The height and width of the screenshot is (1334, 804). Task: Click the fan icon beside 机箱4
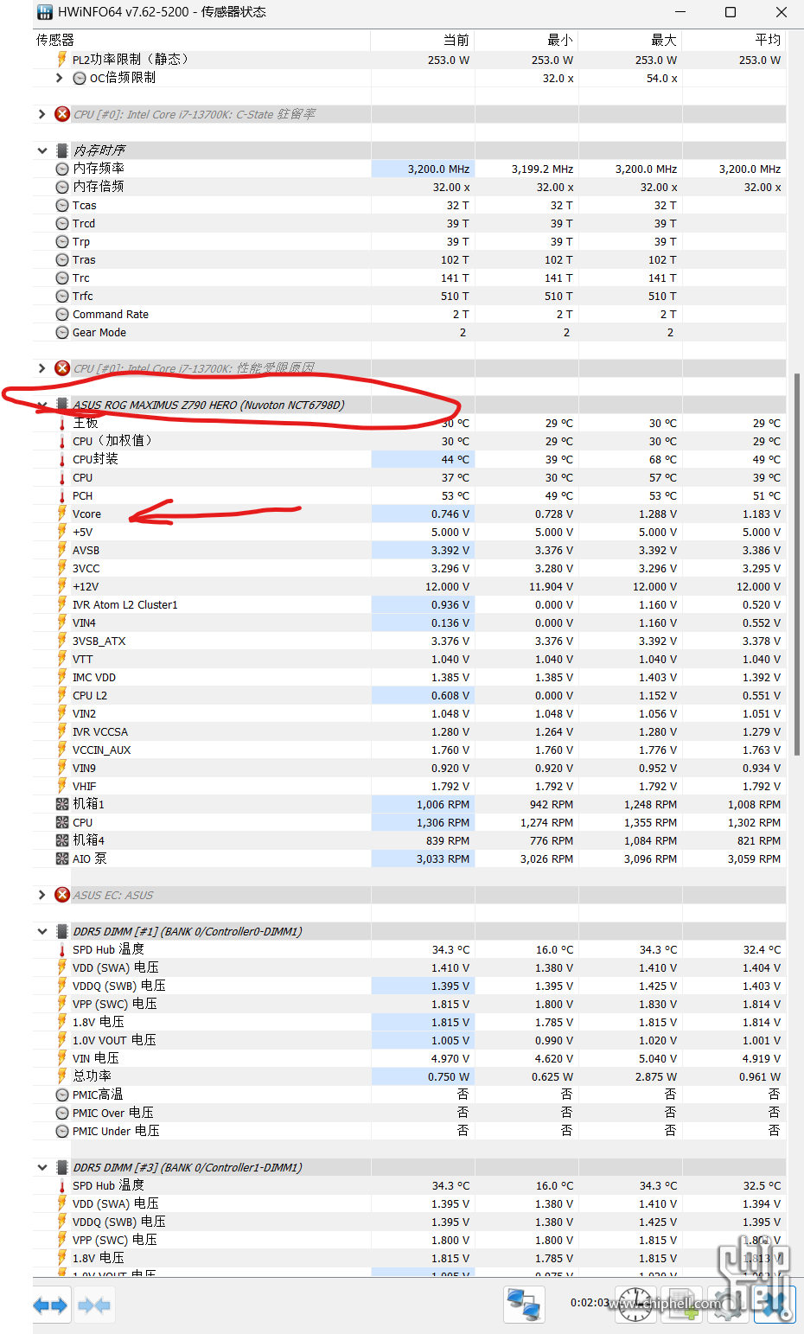62,840
